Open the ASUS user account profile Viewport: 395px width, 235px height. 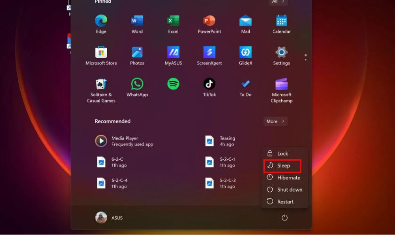pos(109,218)
